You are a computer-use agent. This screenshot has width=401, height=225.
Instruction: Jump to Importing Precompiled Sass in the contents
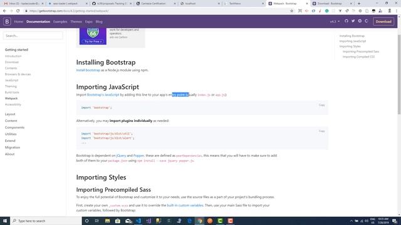[361, 51]
